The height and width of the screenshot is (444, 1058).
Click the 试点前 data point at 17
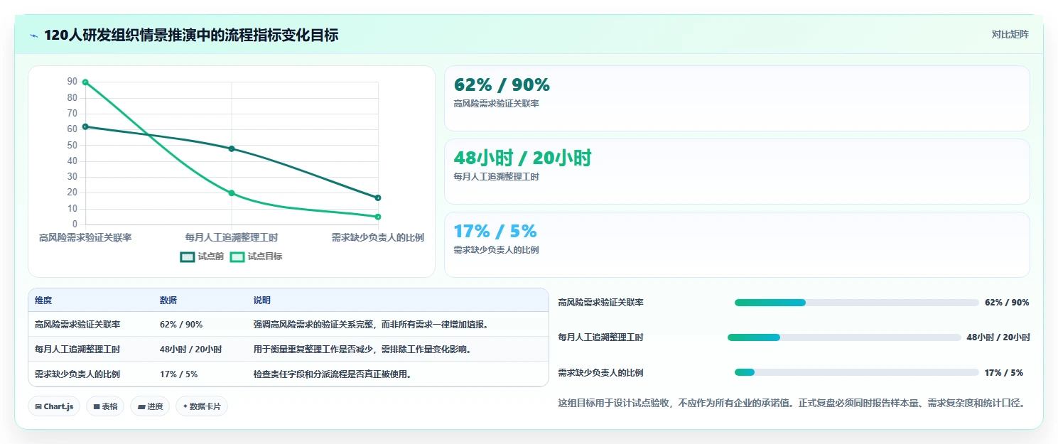(x=378, y=197)
